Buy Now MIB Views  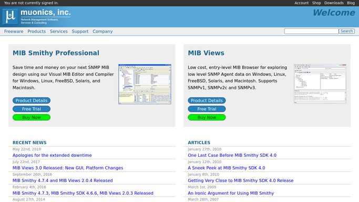[x=207, y=117]
